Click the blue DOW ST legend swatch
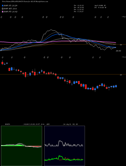Screen dimensions: 126x166 click(x=3, y=6)
